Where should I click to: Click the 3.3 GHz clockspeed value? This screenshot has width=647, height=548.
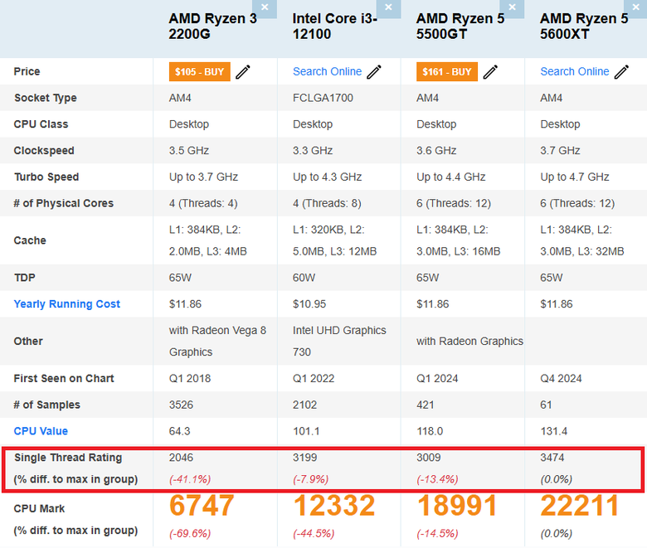[313, 151]
